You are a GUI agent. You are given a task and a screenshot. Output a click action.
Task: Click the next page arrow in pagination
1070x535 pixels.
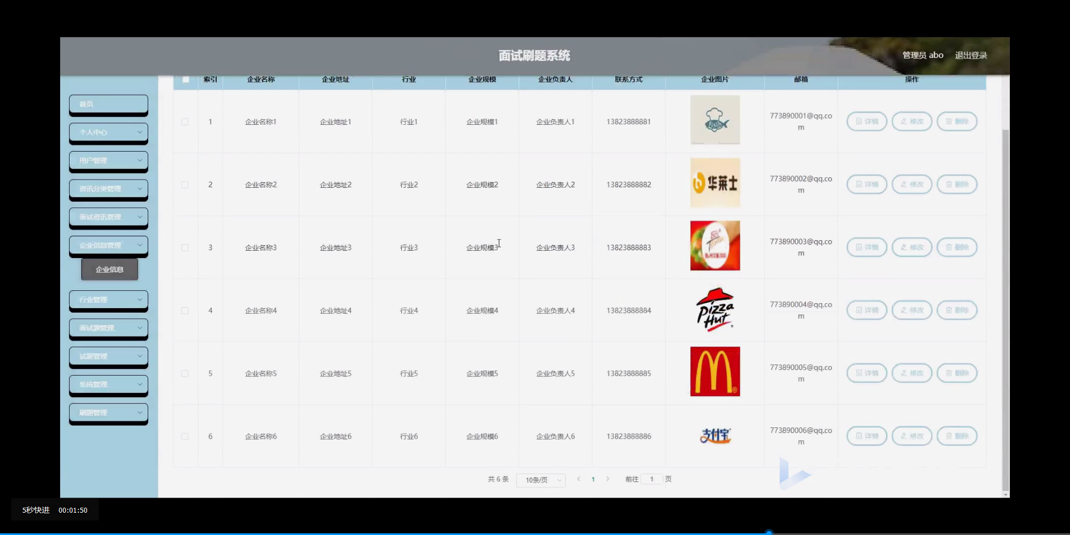coord(607,479)
